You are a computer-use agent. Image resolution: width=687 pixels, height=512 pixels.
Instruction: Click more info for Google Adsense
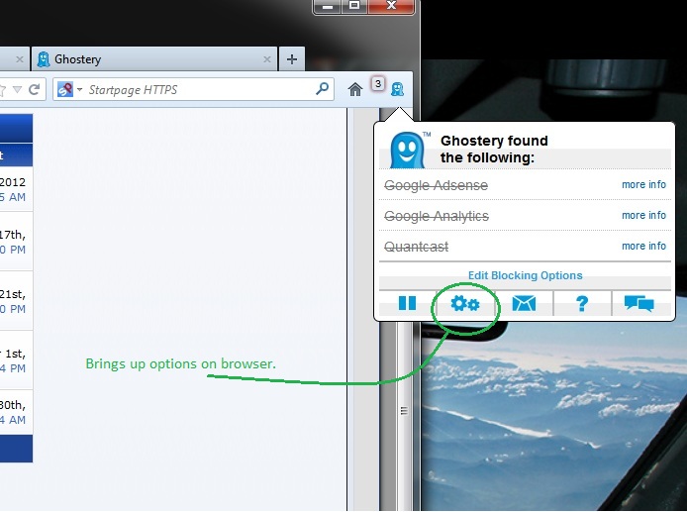(643, 184)
